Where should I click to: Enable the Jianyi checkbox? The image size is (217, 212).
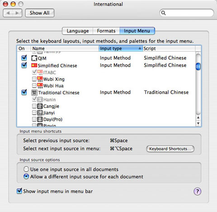click(x=34, y=112)
